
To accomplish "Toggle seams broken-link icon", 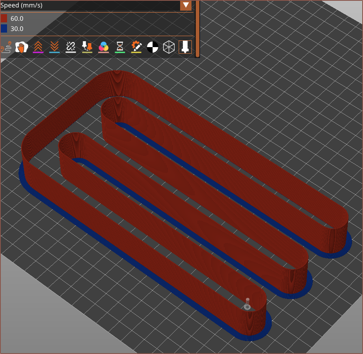I will pyautogui.click(x=70, y=47).
